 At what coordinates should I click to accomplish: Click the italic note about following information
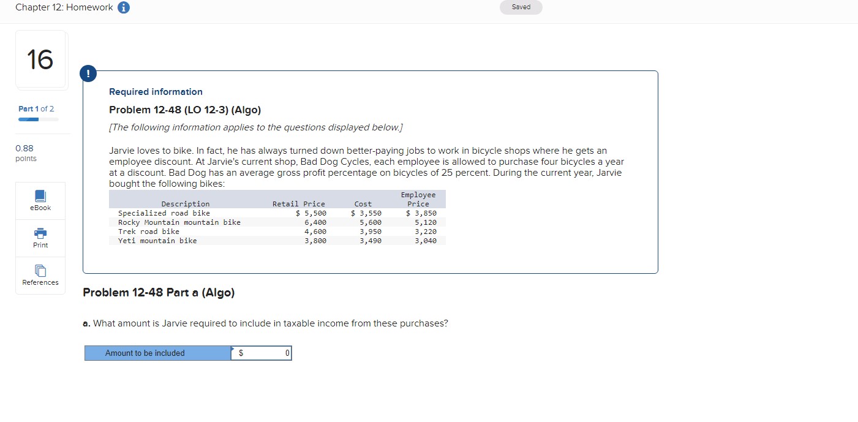(256, 127)
